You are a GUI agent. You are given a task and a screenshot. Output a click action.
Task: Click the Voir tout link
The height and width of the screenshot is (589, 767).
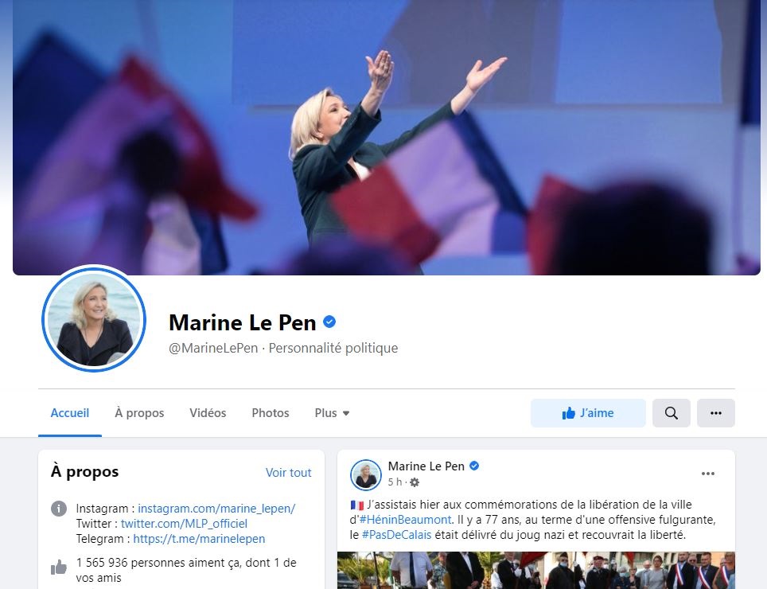pyautogui.click(x=289, y=473)
